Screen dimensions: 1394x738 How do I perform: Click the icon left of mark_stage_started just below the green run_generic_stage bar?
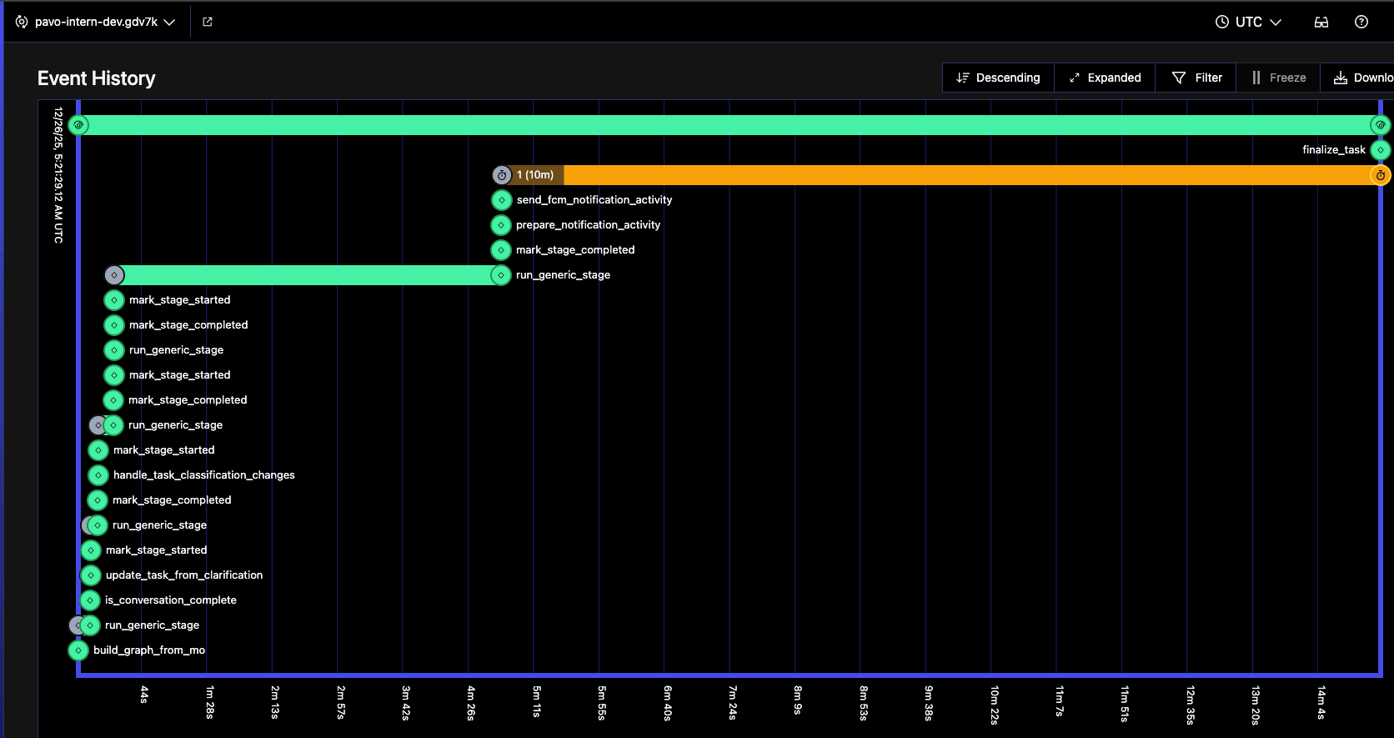click(x=114, y=300)
